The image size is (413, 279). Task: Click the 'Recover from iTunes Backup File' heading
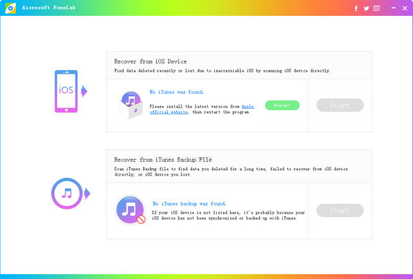[x=163, y=160]
